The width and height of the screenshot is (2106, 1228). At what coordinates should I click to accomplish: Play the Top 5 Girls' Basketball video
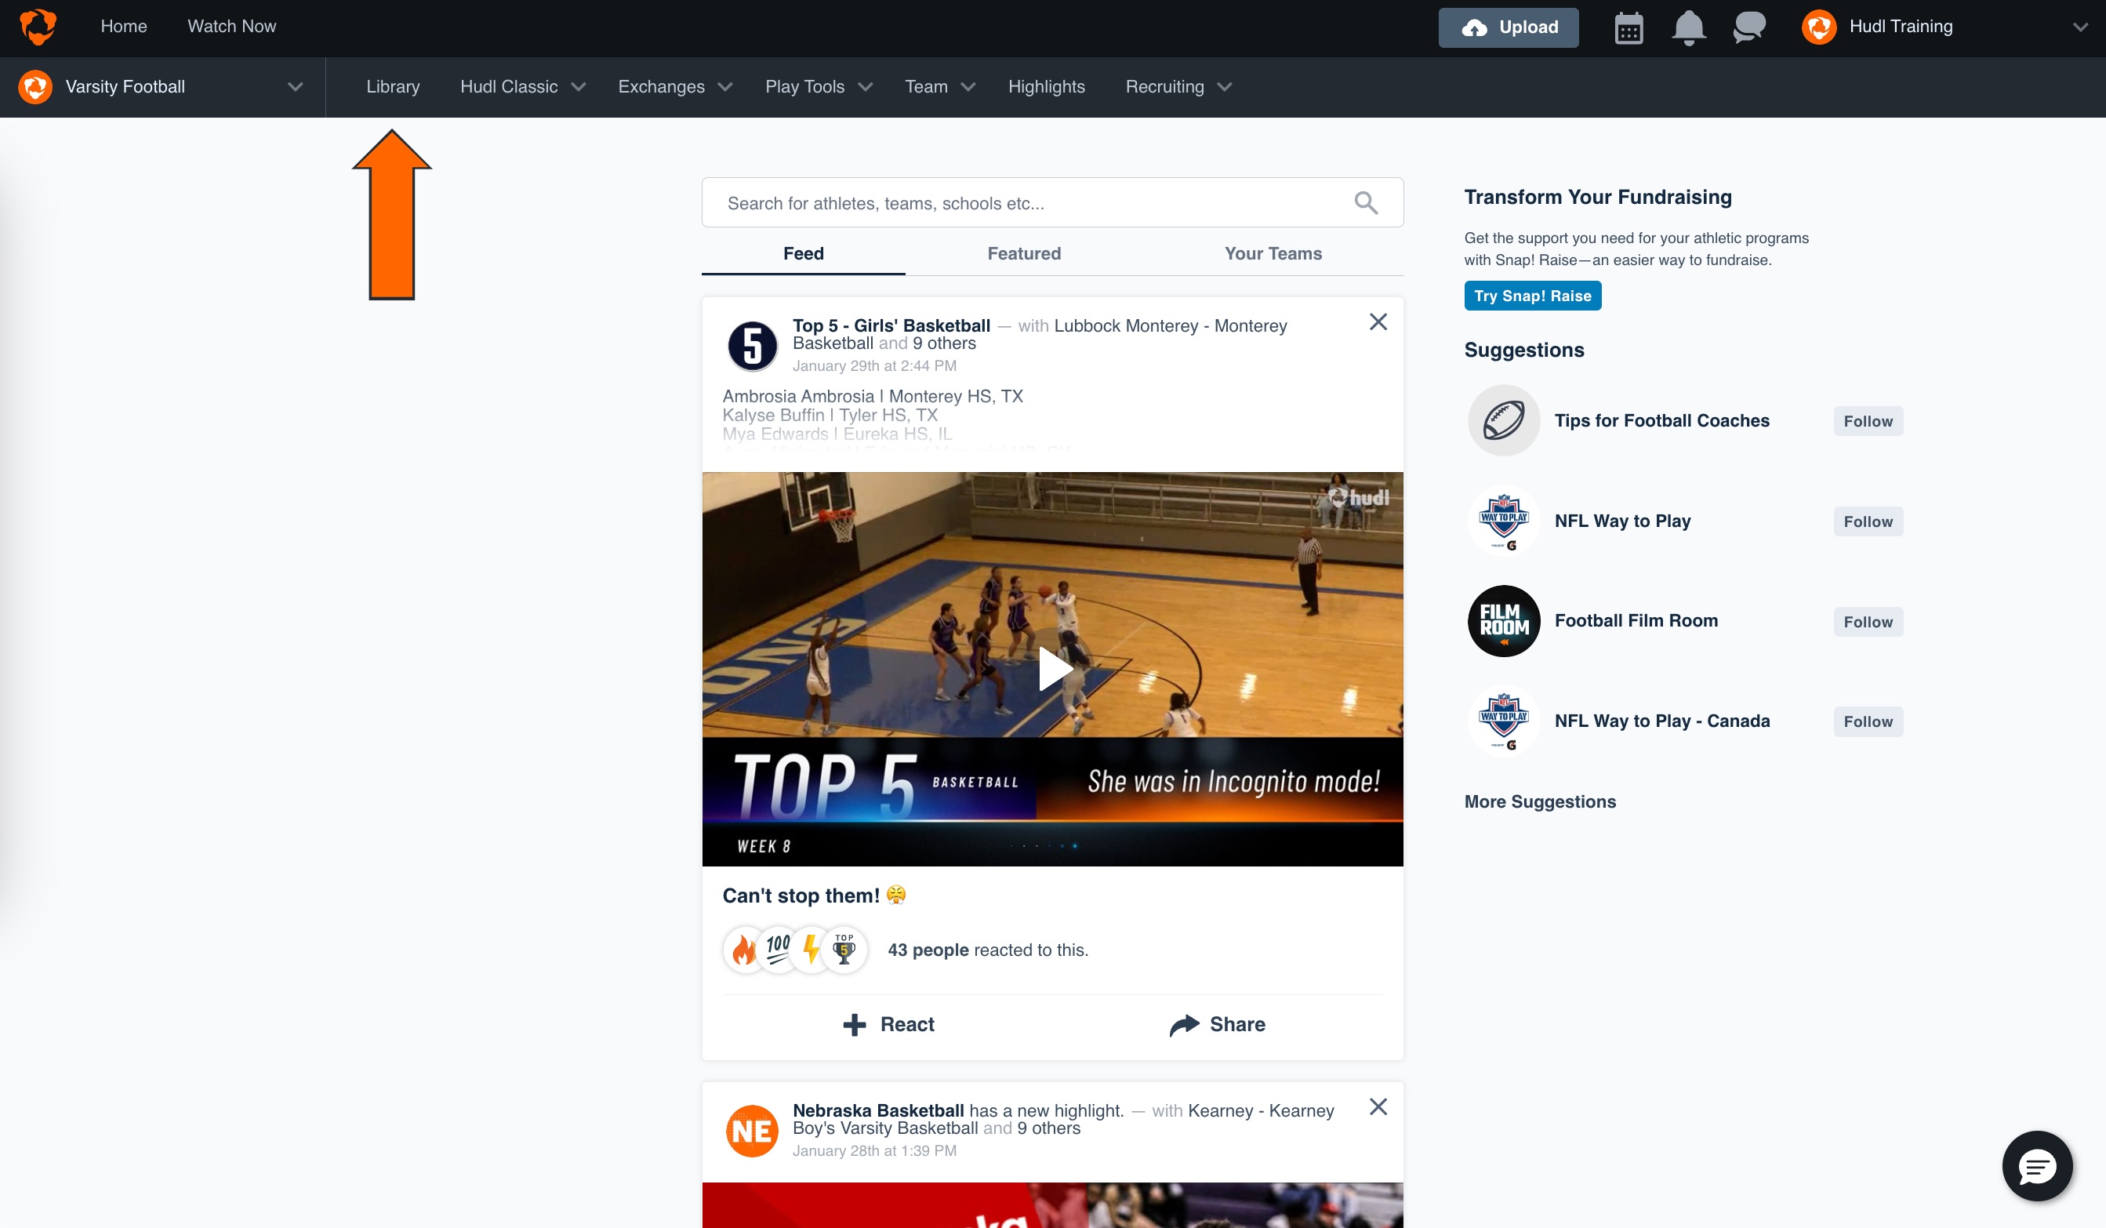[1055, 668]
